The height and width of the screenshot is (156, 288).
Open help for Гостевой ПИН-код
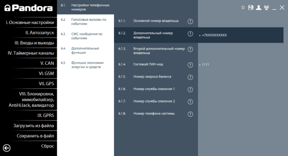pyautogui.click(x=190, y=65)
